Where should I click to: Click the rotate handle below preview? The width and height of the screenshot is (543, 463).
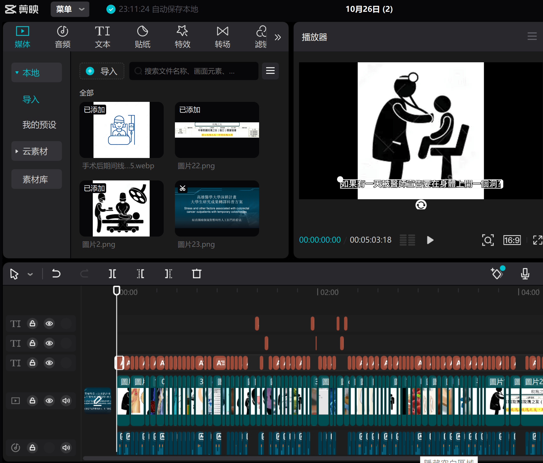421,205
